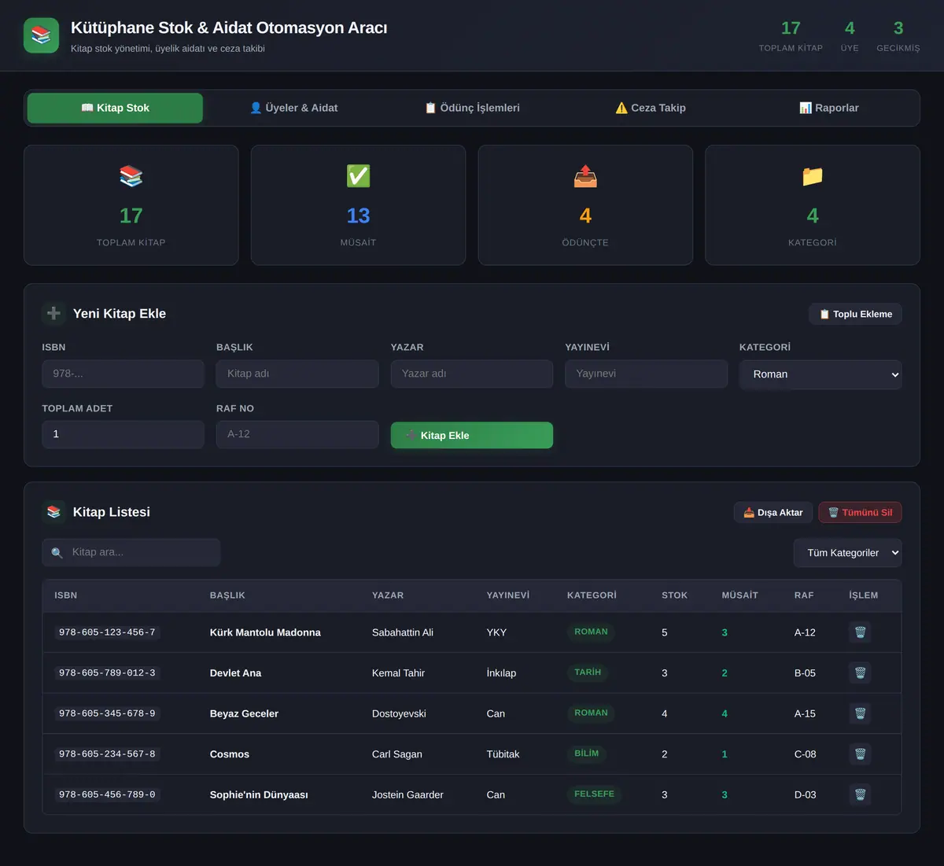The height and width of the screenshot is (866, 944).
Task: Click the Dışa Aktar export button
Action: coord(773,512)
